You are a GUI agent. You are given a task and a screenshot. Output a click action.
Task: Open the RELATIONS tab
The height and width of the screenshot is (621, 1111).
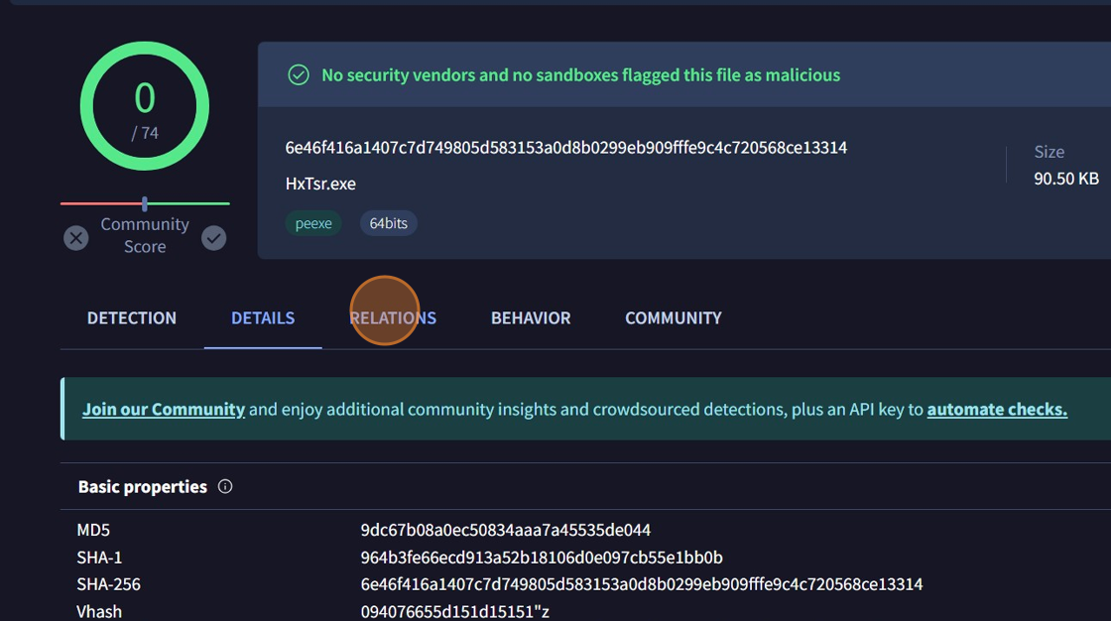(393, 318)
